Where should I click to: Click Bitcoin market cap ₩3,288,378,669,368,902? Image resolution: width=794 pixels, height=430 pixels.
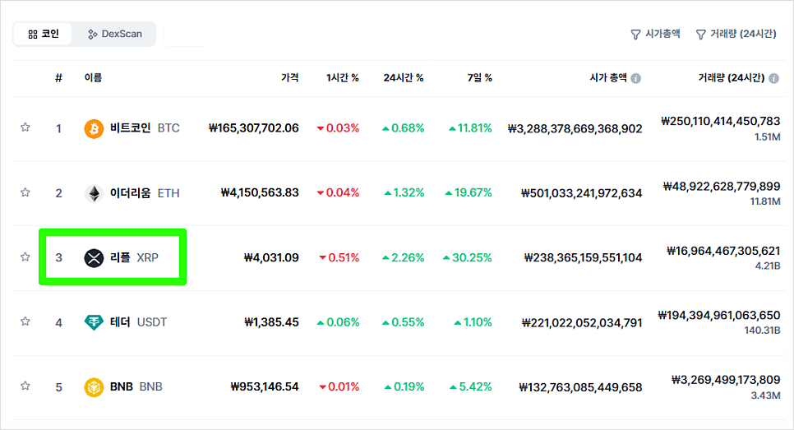coord(575,128)
